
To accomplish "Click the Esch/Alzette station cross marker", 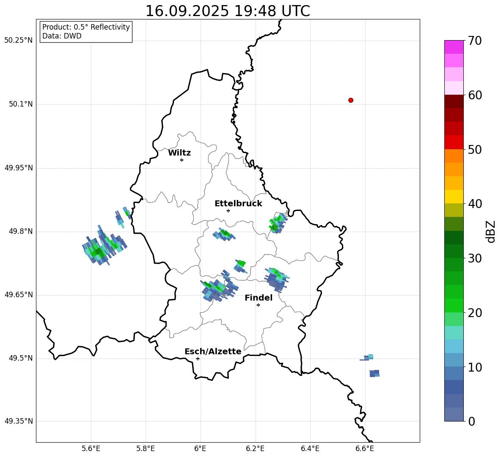I will [x=198, y=358].
